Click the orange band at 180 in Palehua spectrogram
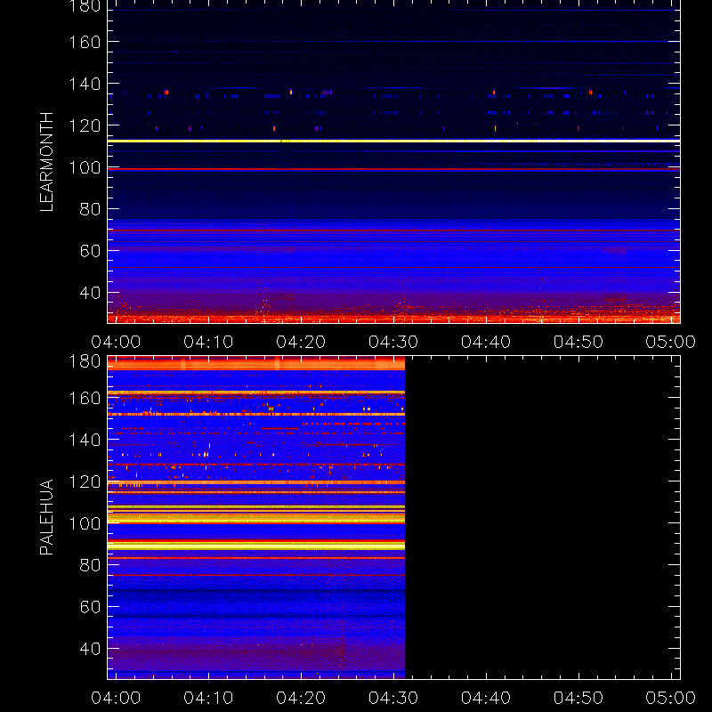 coord(256,363)
